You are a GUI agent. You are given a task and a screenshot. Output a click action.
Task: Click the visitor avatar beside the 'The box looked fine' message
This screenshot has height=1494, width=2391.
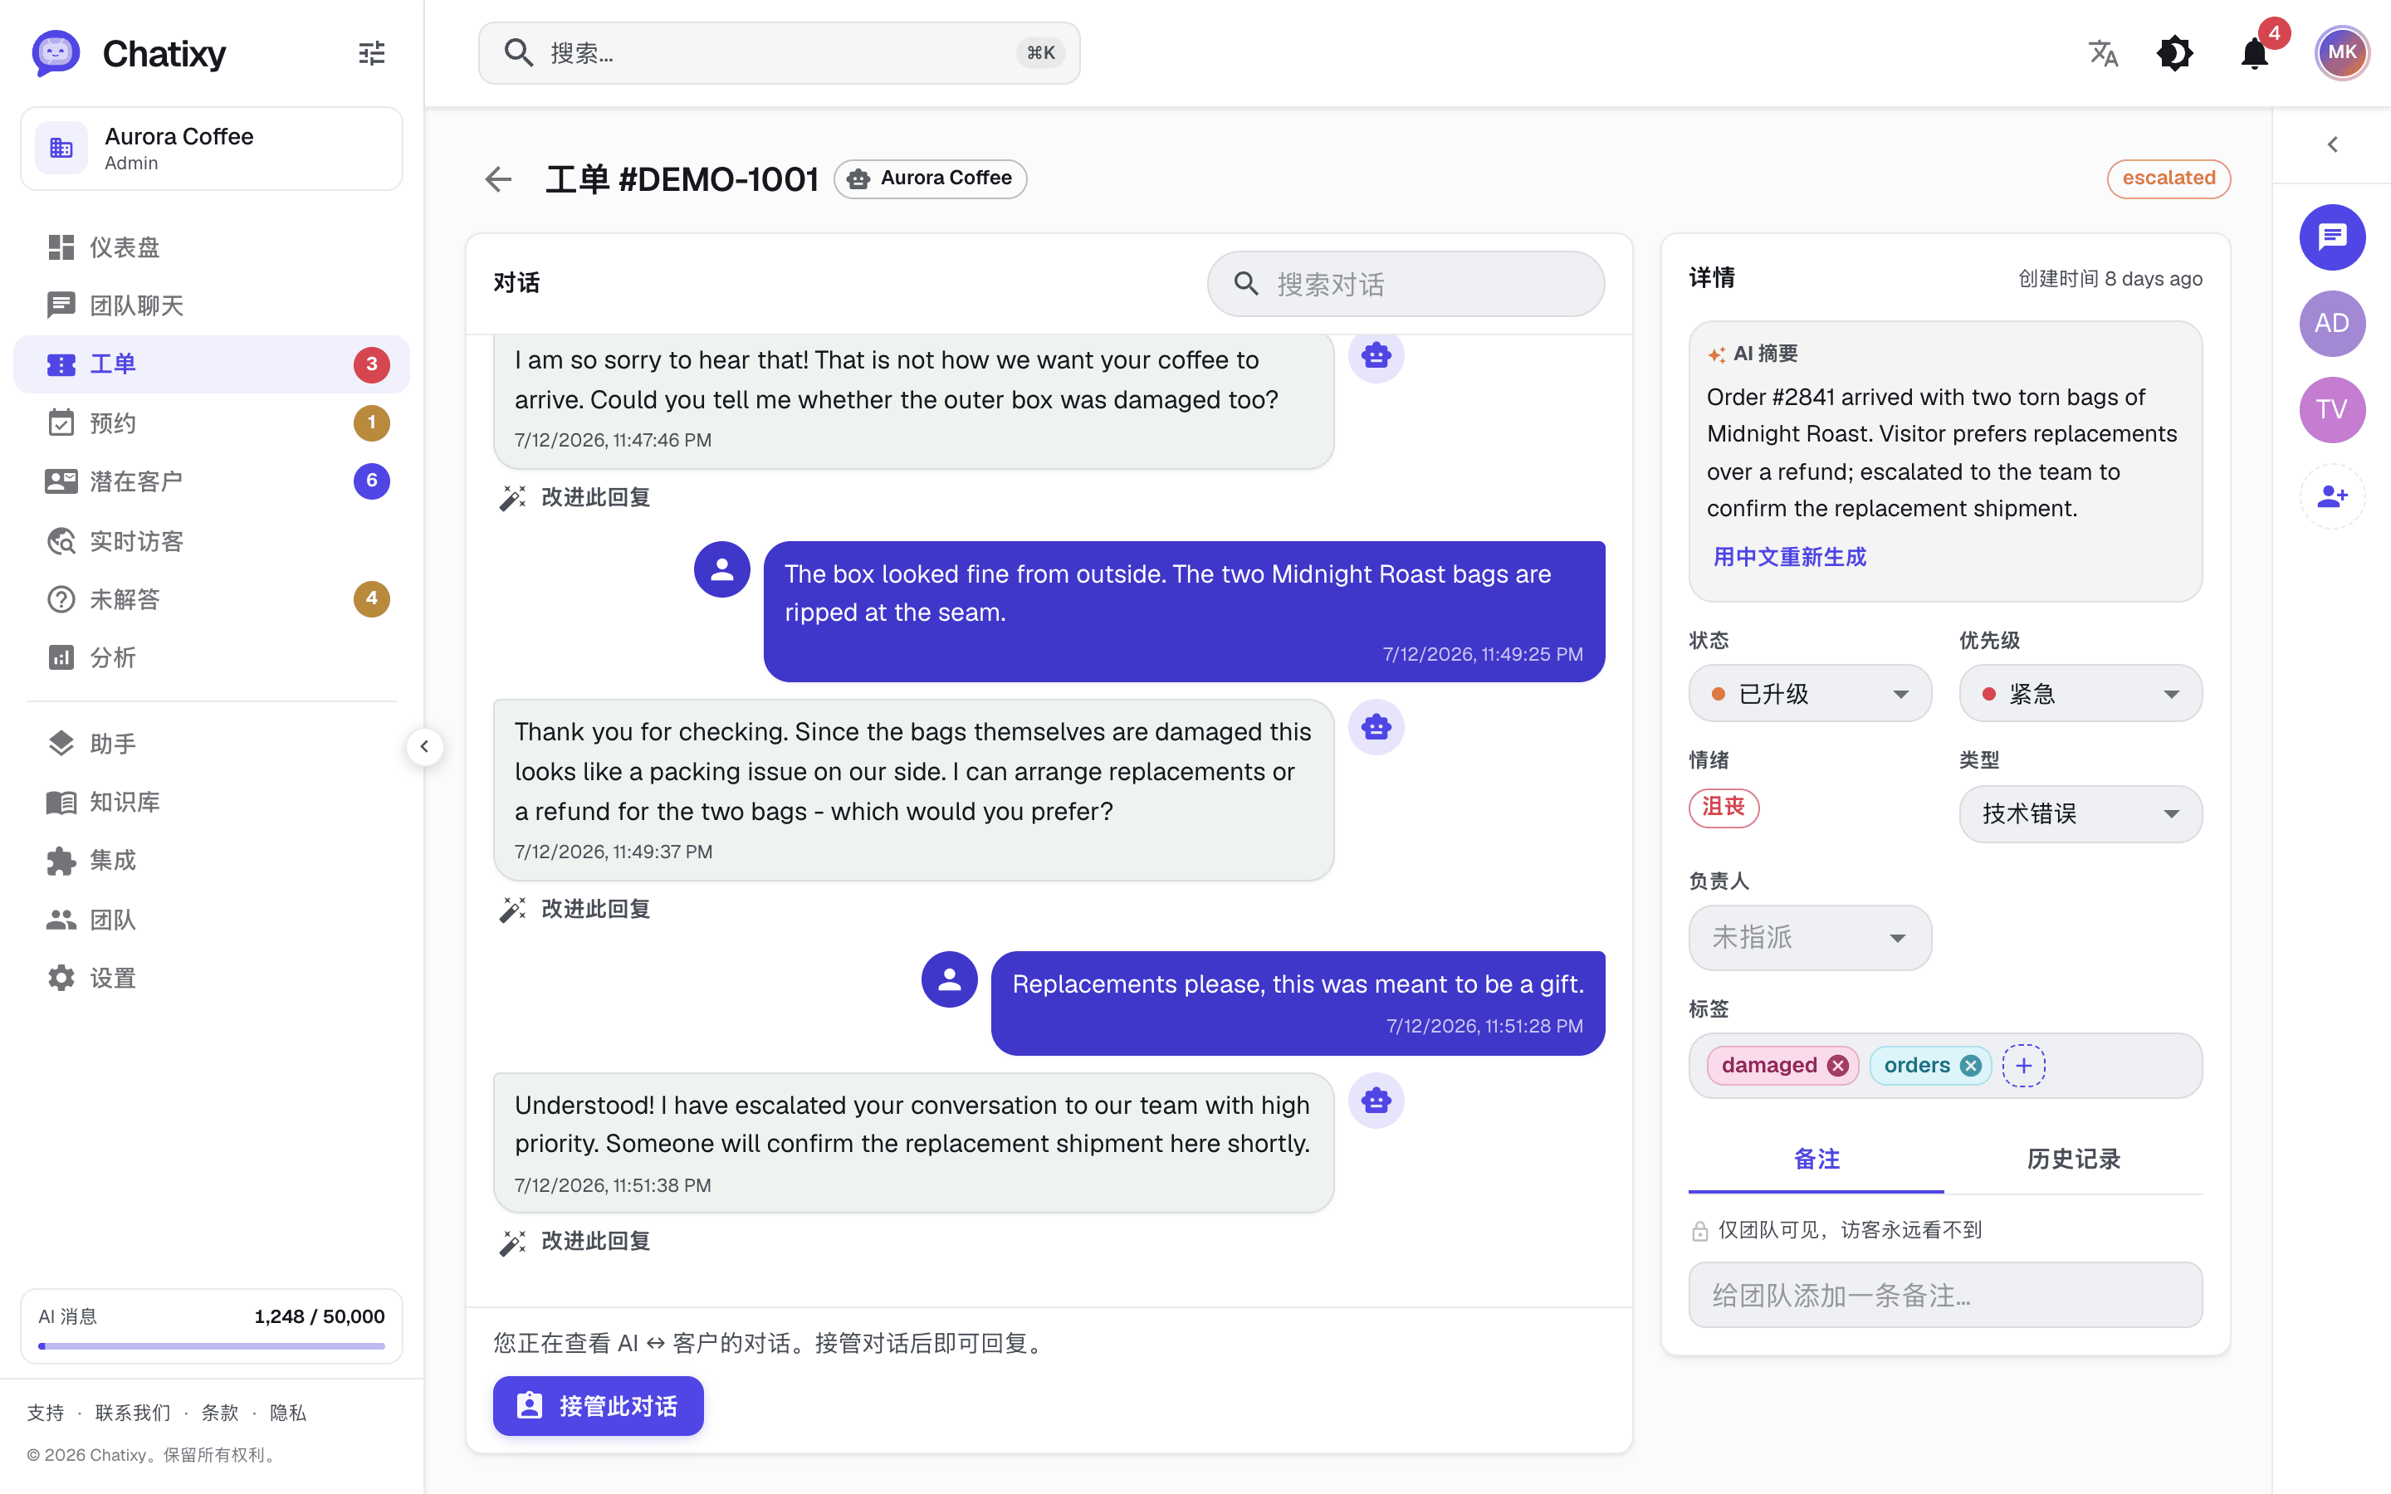(722, 569)
